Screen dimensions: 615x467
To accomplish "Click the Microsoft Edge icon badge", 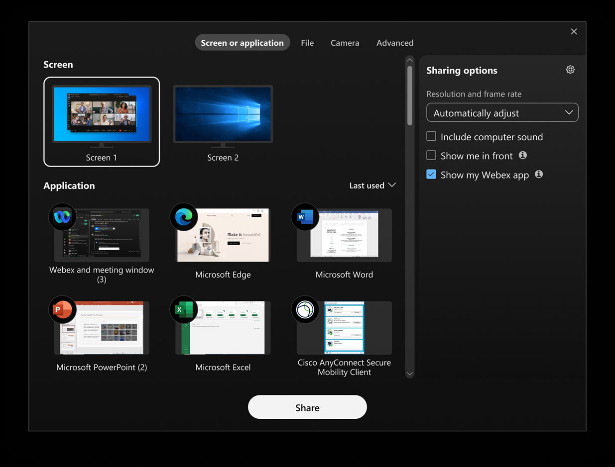I will pyautogui.click(x=184, y=217).
